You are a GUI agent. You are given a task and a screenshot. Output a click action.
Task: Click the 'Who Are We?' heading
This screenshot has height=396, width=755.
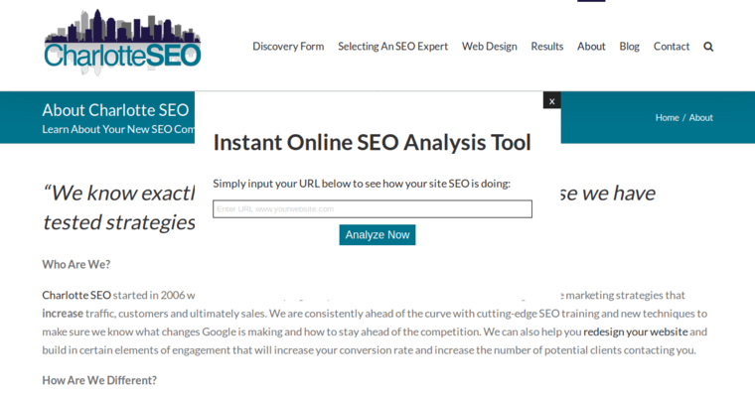(x=76, y=265)
